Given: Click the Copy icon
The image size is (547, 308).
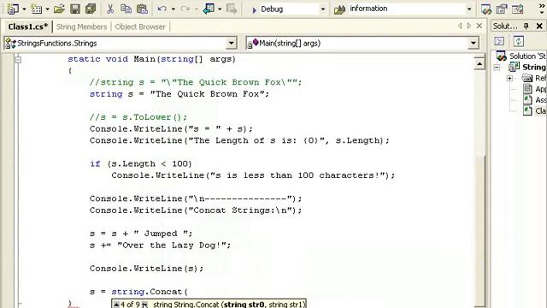Looking at the screenshot, I should pos(126,9).
